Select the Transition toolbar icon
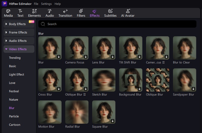This screenshot has width=202, height=133. tap(65, 11)
